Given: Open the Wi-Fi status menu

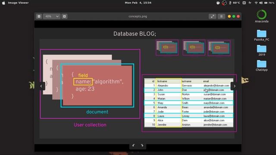Looking at the screenshot, I should [256, 3].
